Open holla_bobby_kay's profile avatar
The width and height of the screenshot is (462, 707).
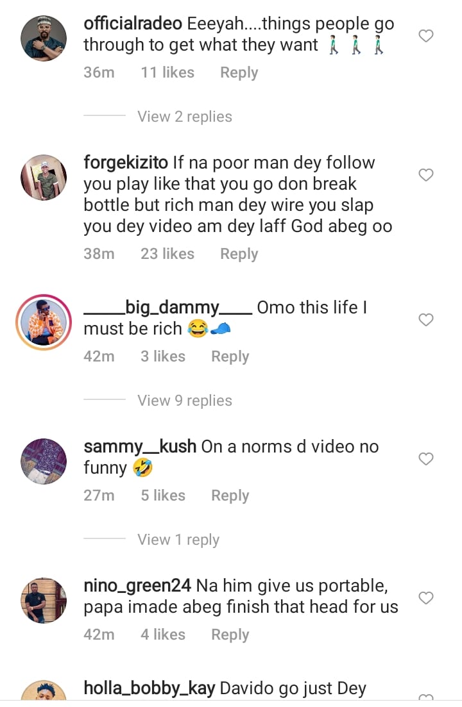click(x=44, y=695)
